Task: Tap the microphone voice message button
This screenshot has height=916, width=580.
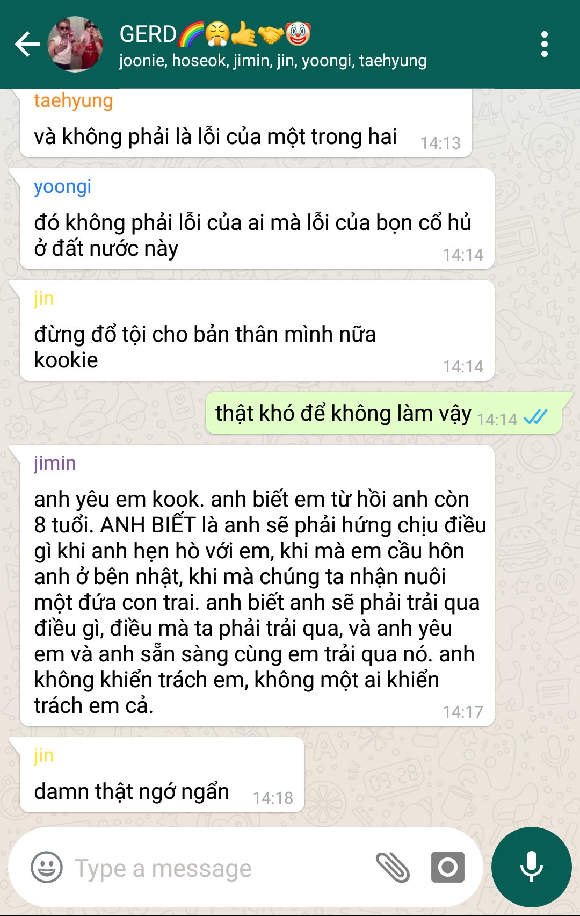Action: pyautogui.click(x=531, y=867)
